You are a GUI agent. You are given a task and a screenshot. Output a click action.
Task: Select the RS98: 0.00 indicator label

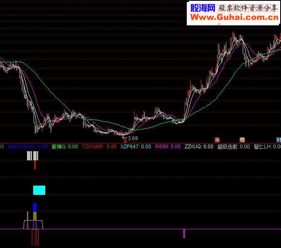click(x=168, y=147)
